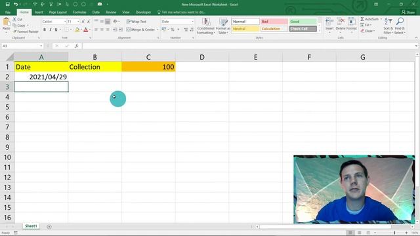Viewport: 420px width, 236px height.
Task: Click Merge & Center button
Action: pos(140,29)
